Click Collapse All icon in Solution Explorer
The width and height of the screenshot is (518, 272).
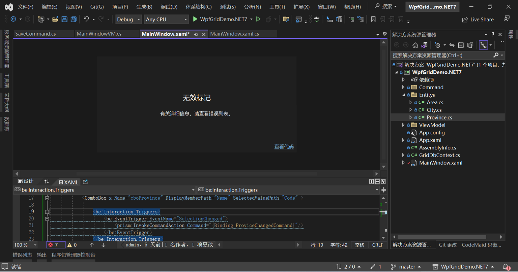pos(461,45)
